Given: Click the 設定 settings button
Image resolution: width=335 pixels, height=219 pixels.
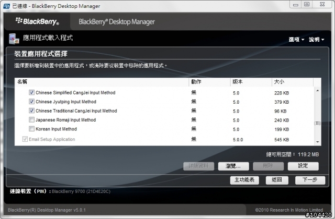Looking at the screenshot, I should (x=303, y=166).
